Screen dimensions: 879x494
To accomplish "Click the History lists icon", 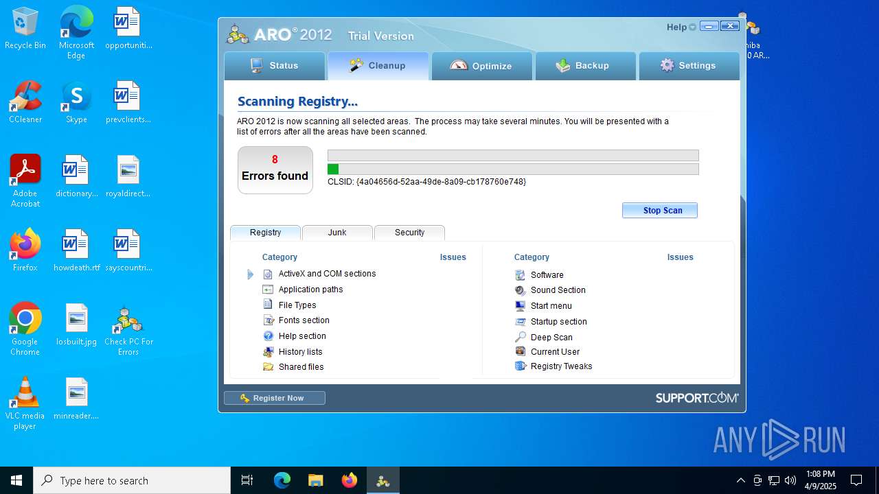I will point(269,352).
